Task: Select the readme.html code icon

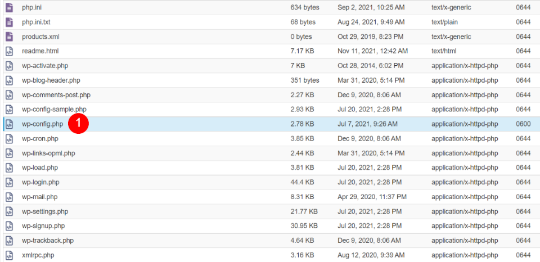Action: (x=10, y=51)
